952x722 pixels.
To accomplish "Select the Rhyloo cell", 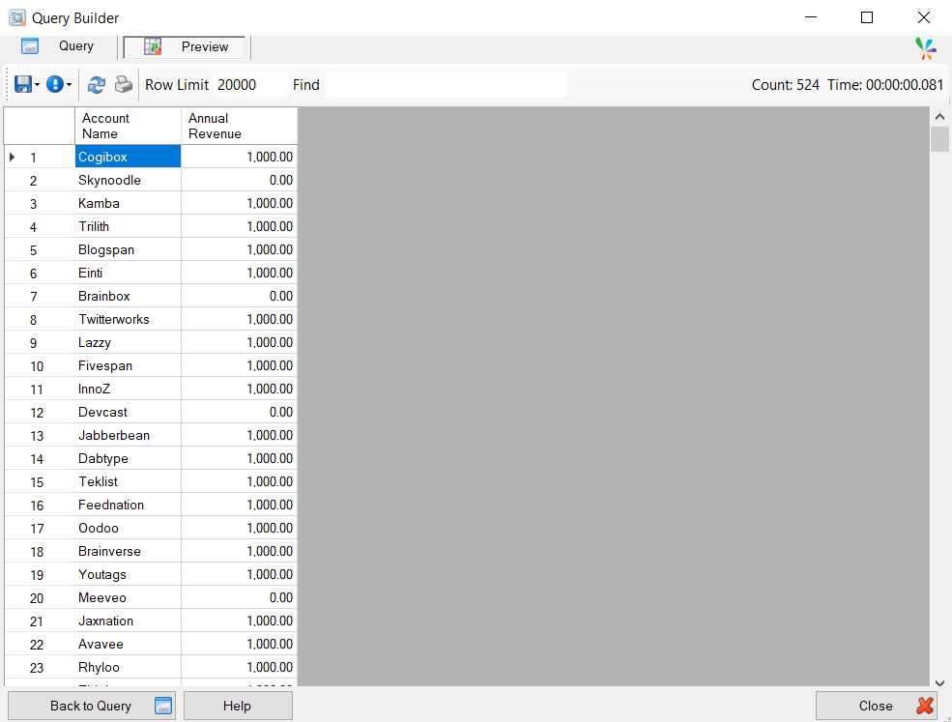I will click(x=129, y=667).
